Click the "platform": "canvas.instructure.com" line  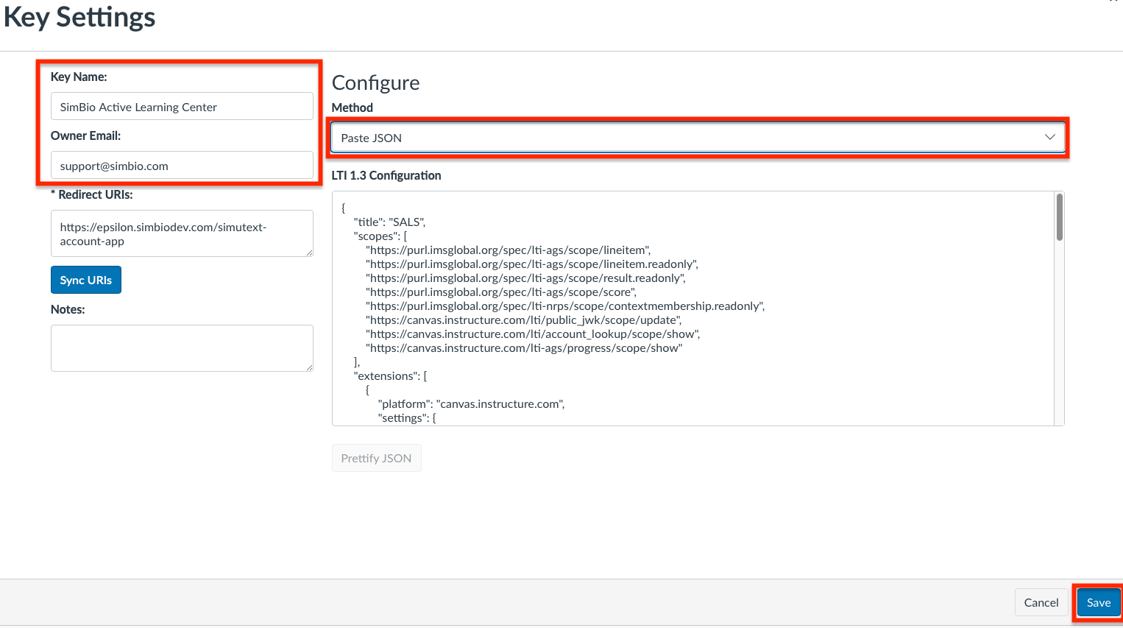pos(472,404)
